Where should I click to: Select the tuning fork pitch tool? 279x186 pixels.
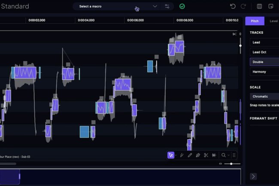(x=182, y=155)
